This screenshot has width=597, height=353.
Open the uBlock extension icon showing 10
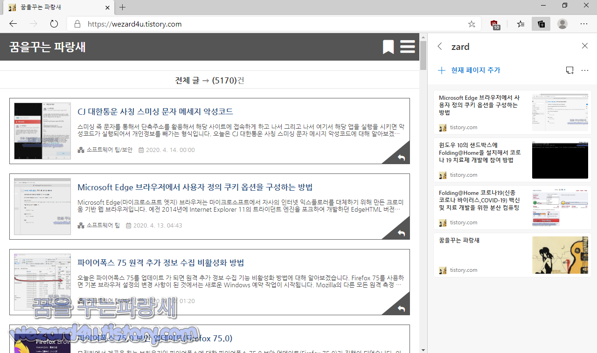coord(495,24)
